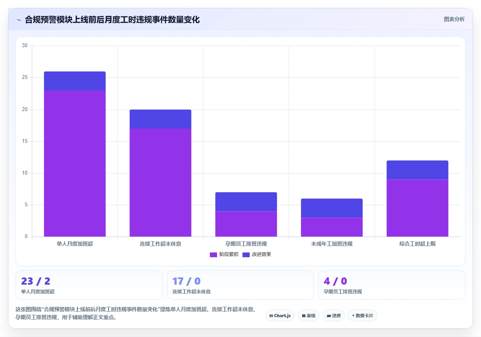Viewport: 481px width, 337px height.
Task: Click the purple 阶段累积 legend swatch
Action: [213, 255]
